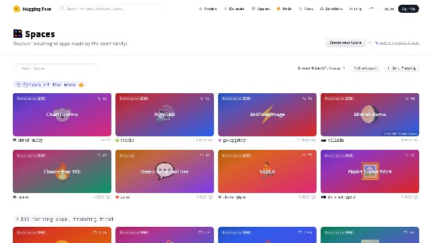Click the heart like icon on Chameleon 30b card
The height and width of the screenshot is (243, 432).
tap(99, 155)
